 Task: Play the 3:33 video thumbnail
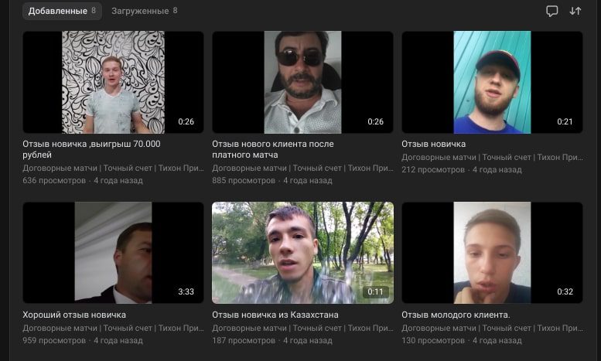(x=113, y=253)
